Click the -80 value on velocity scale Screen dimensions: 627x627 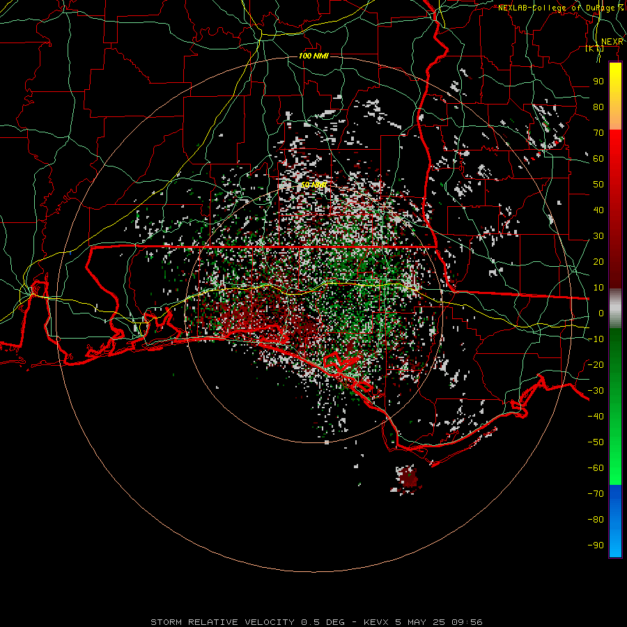point(596,520)
